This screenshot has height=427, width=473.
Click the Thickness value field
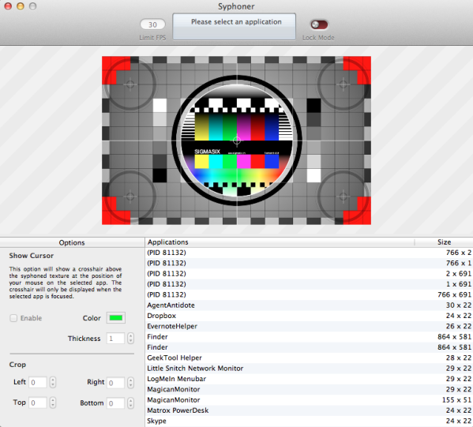pos(115,339)
